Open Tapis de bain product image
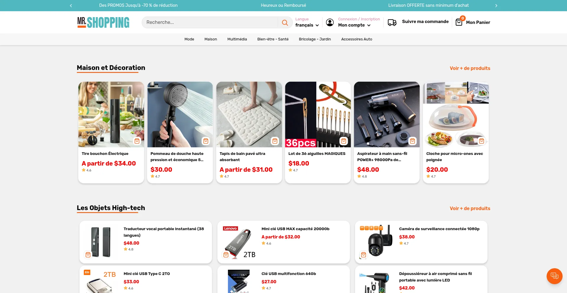This screenshot has height=293, width=567. click(249, 114)
